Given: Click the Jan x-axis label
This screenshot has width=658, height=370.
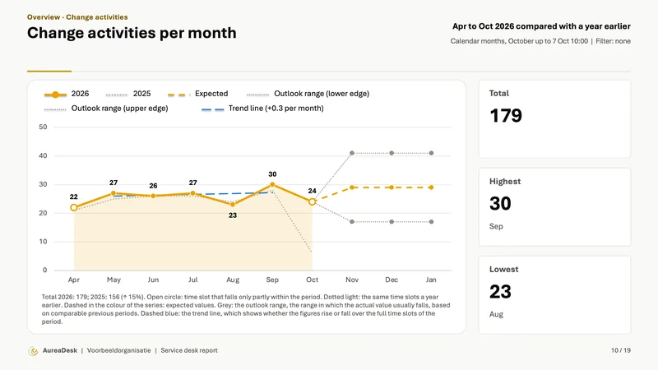Looking at the screenshot, I should (431, 280).
